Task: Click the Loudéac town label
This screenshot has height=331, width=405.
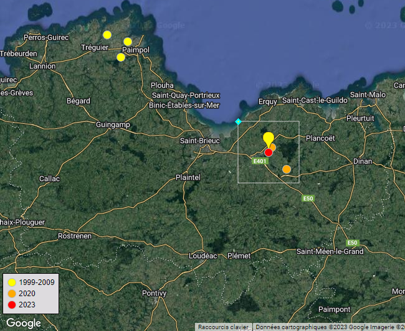Action: coord(202,256)
